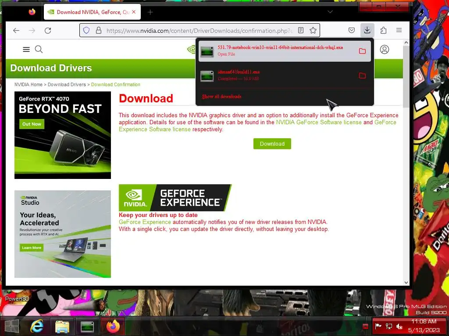This screenshot has width=449, height=336.
Task: Go to Download Drivers breadcrumb
Action: click(x=67, y=84)
